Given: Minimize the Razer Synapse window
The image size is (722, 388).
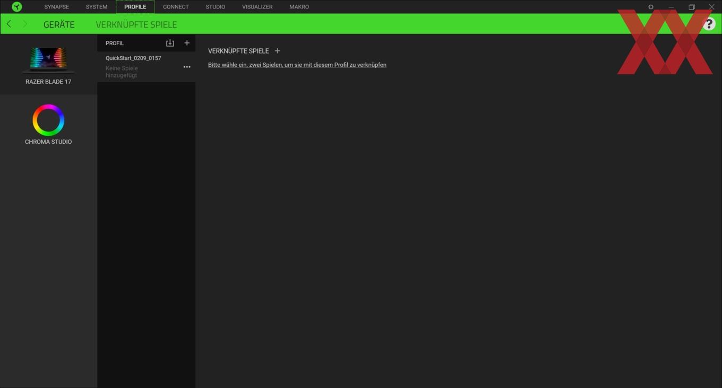Looking at the screenshot, I should pos(671,7).
